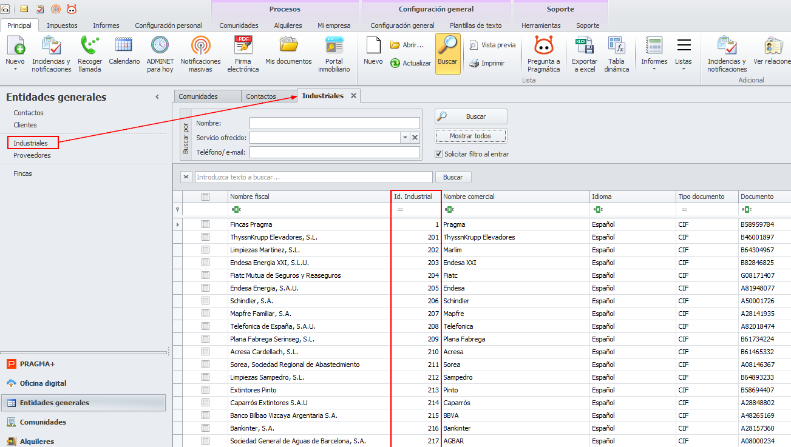The height and width of the screenshot is (447, 791).
Task: Open the Idioma filter operator
Action: pyautogui.click(x=598, y=210)
